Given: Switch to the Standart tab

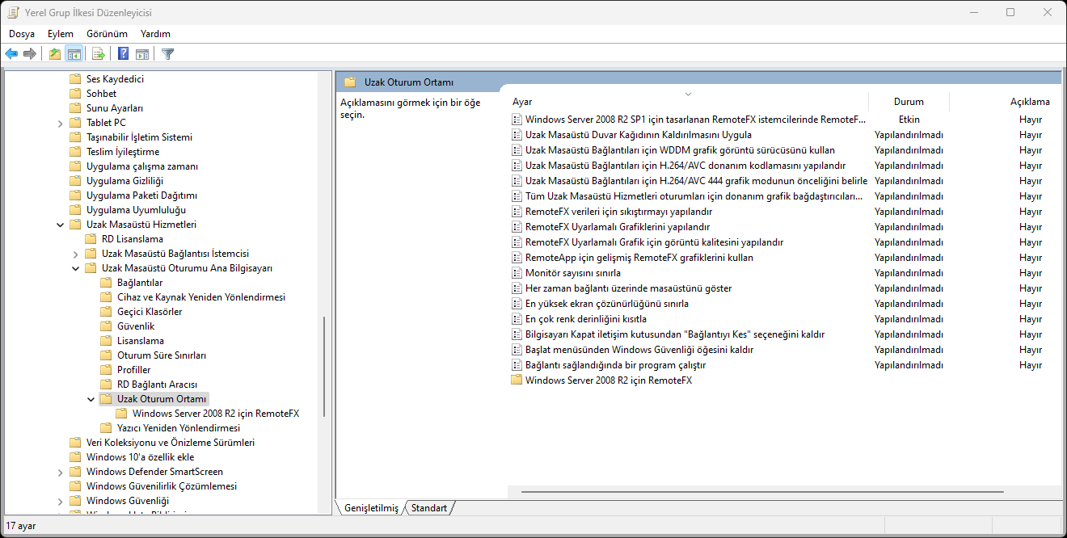Looking at the screenshot, I should pyautogui.click(x=428, y=508).
